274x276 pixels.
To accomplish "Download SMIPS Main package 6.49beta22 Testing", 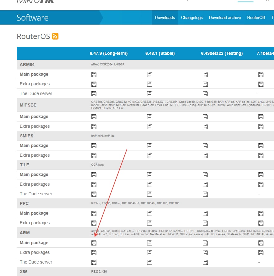I will click(205, 146).
